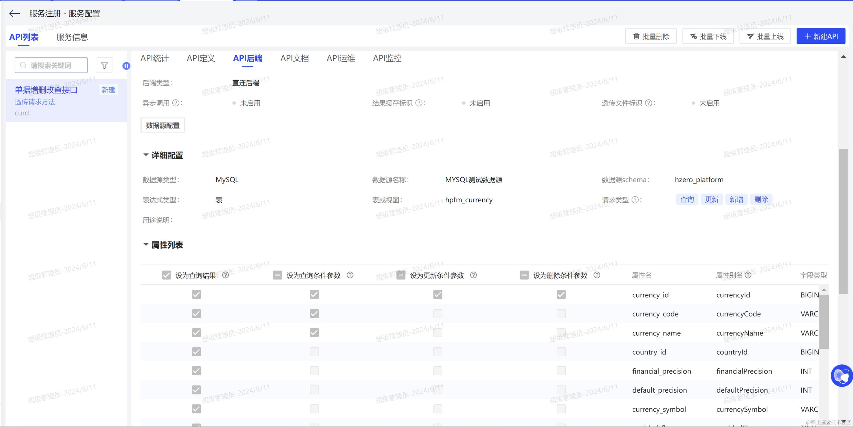Click the search magnifier icon
The image size is (853, 427).
click(23, 65)
